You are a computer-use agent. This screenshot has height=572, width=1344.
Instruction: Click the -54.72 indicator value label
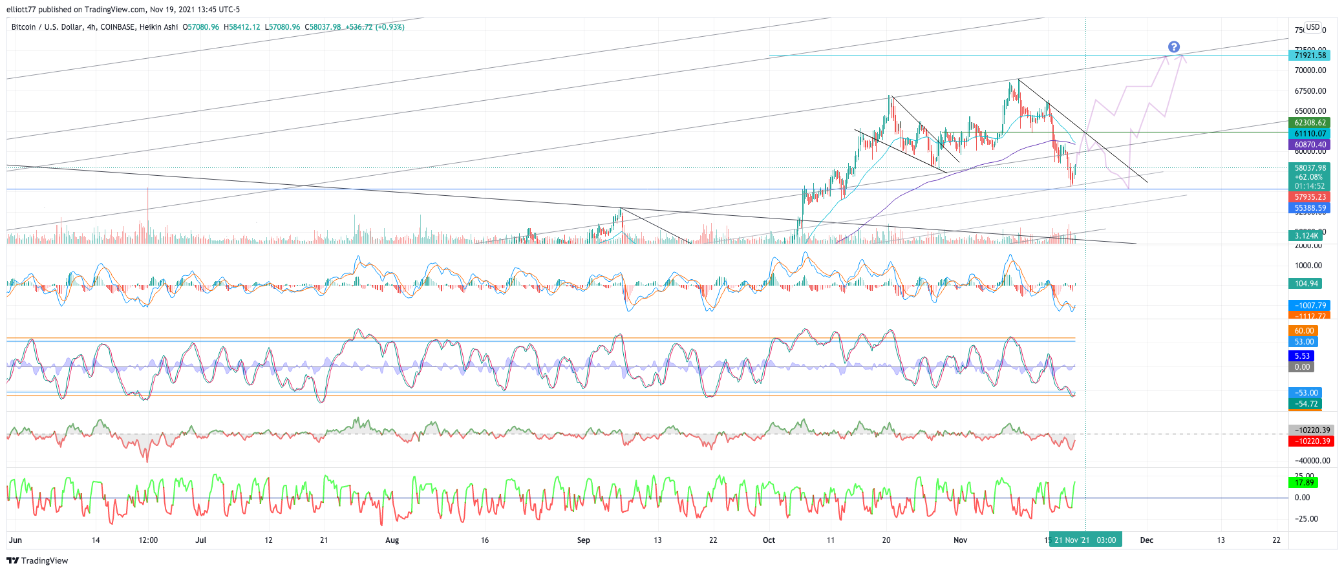coord(1306,404)
